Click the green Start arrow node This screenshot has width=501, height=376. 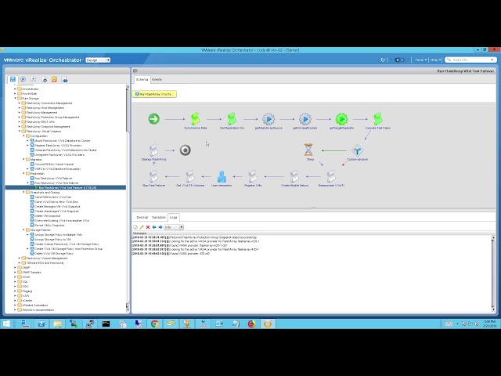[x=153, y=119]
